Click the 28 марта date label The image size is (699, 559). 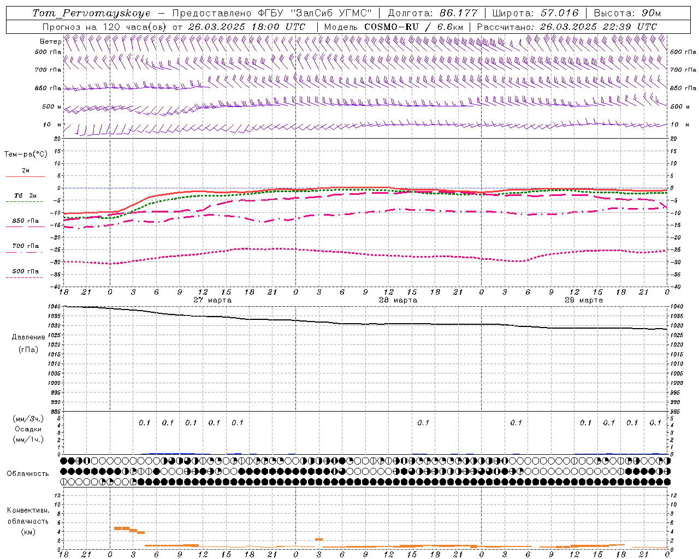pyautogui.click(x=398, y=300)
